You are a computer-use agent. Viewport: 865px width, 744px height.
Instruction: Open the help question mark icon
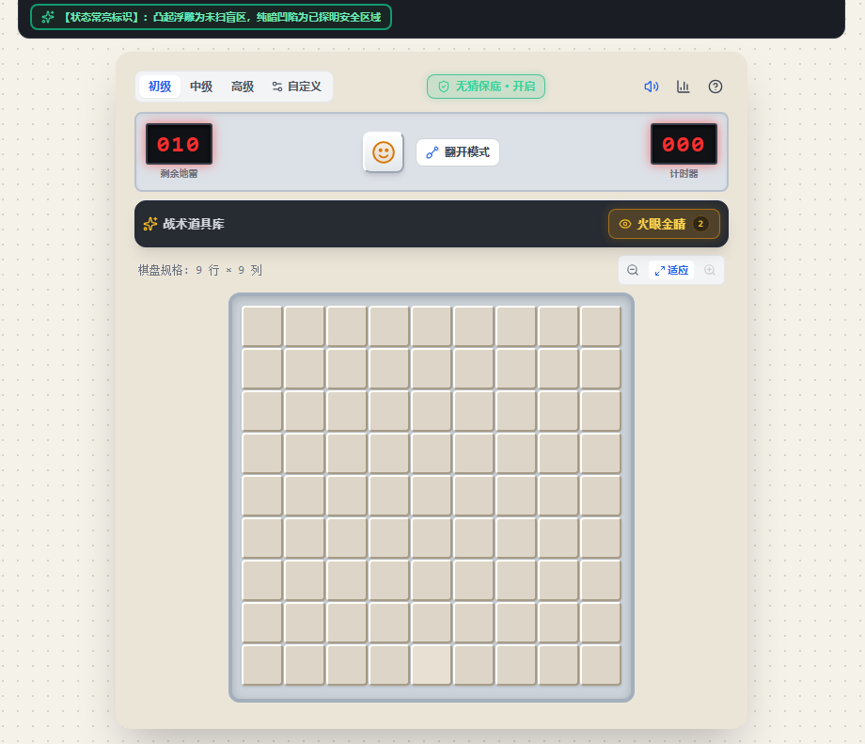click(x=715, y=87)
